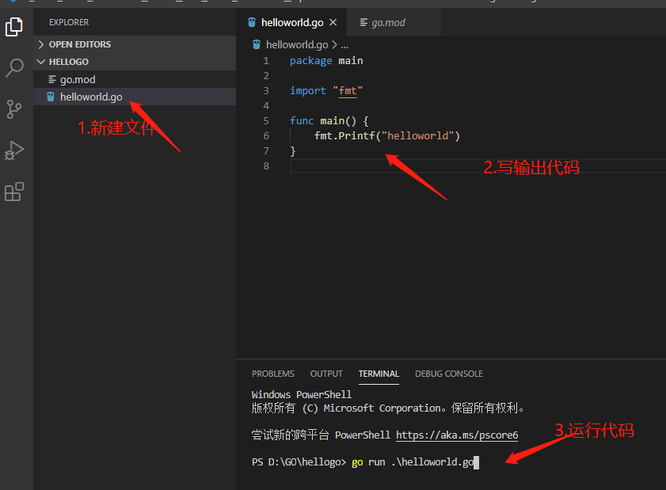Open the Source Control view
The image size is (666, 490).
coord(14,109)
